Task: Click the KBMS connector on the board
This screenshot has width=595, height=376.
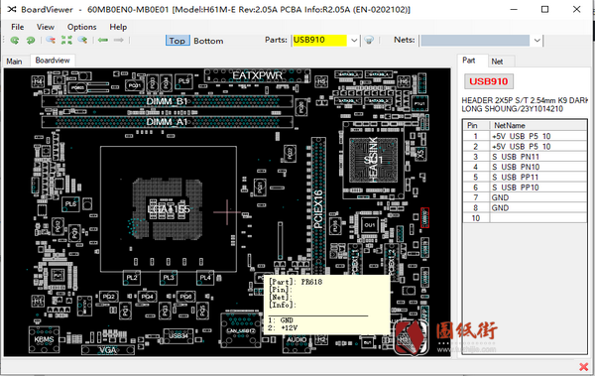Action: [44, 339]
